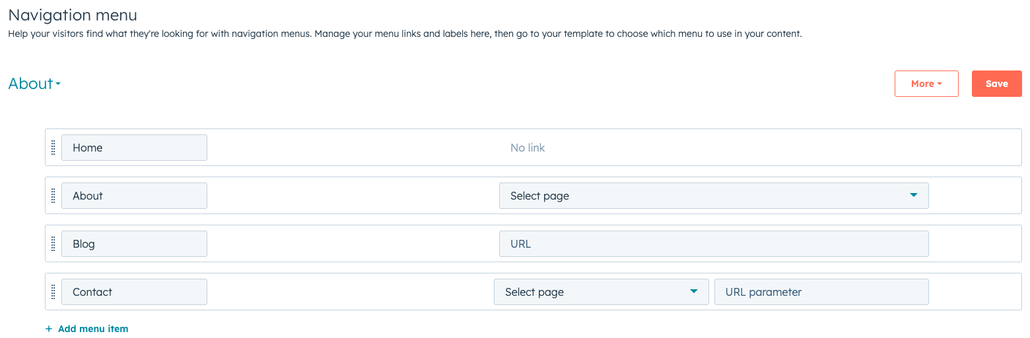
Task: Click the drag handle on the About row
Action: click(x=53, y=196)
